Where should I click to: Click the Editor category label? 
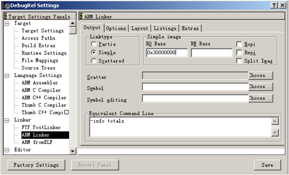click(23, 150)
